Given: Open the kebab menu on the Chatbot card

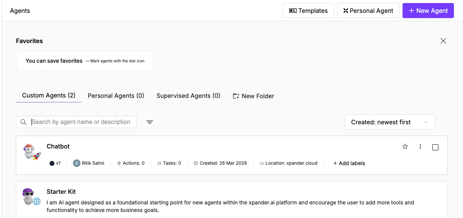Looking at the screenshot, I should [420, 147].
